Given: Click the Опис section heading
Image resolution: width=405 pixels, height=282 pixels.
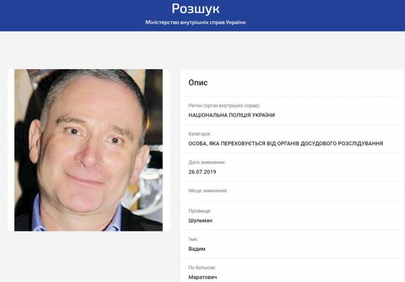Looking at the screenshot, I should click(x=198, y=82).
